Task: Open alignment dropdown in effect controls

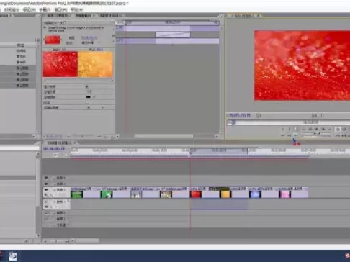Action: point(91,42)
